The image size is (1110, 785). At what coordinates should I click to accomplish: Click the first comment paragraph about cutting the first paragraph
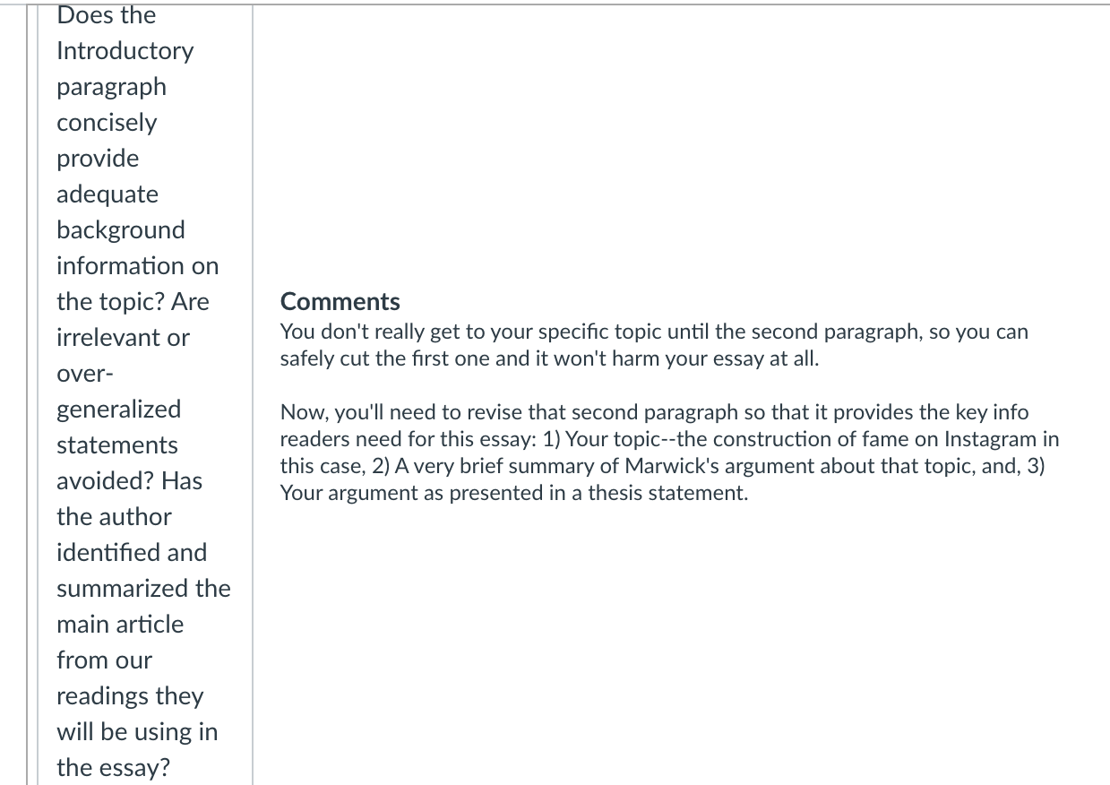[x=654, y=345]
